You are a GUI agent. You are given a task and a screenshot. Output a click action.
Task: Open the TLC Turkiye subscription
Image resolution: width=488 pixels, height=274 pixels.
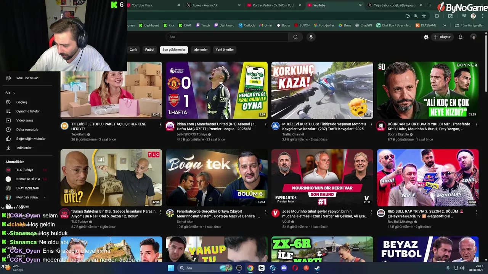tap(26, 170)
